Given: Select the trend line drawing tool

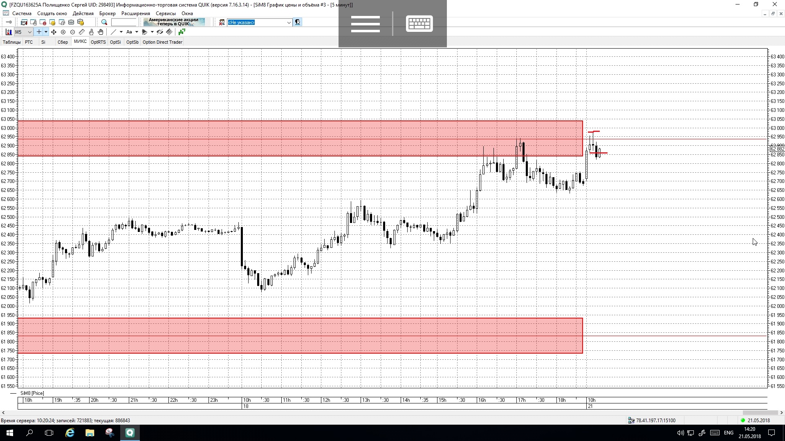Looking at the screenshot, I should point(114,32).
